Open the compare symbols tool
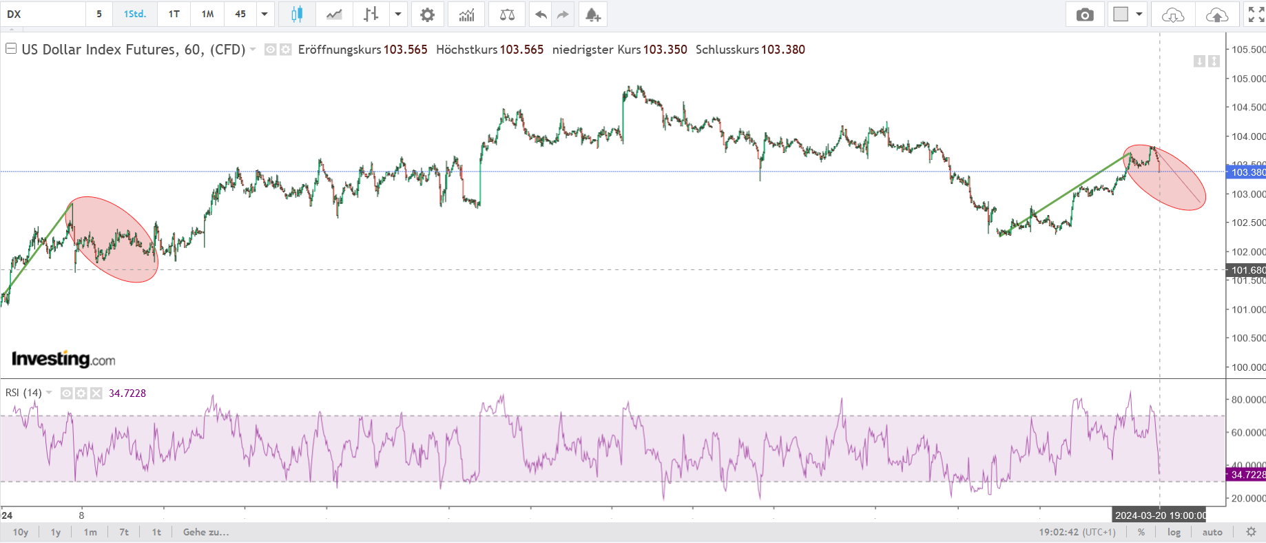Viewport: 1266px width, 543px height. [x=508, y=14]
